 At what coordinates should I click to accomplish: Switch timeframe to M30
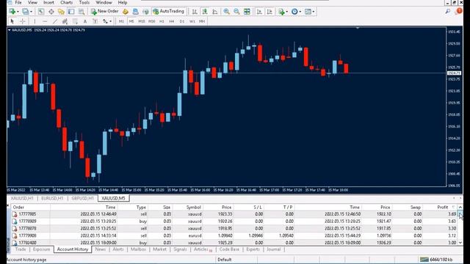tap(152, 21)
